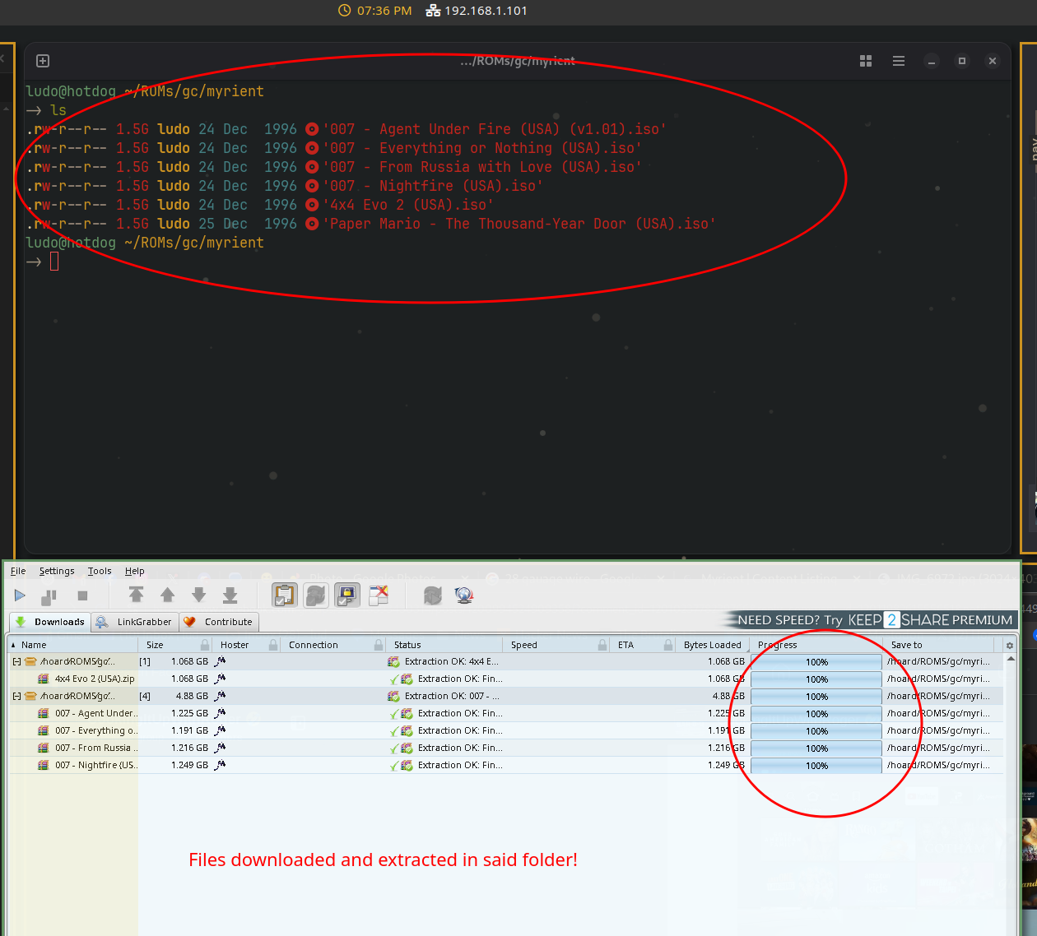1037x936 pixels.
Task: Open the Help menu
Action: [135, 571]
